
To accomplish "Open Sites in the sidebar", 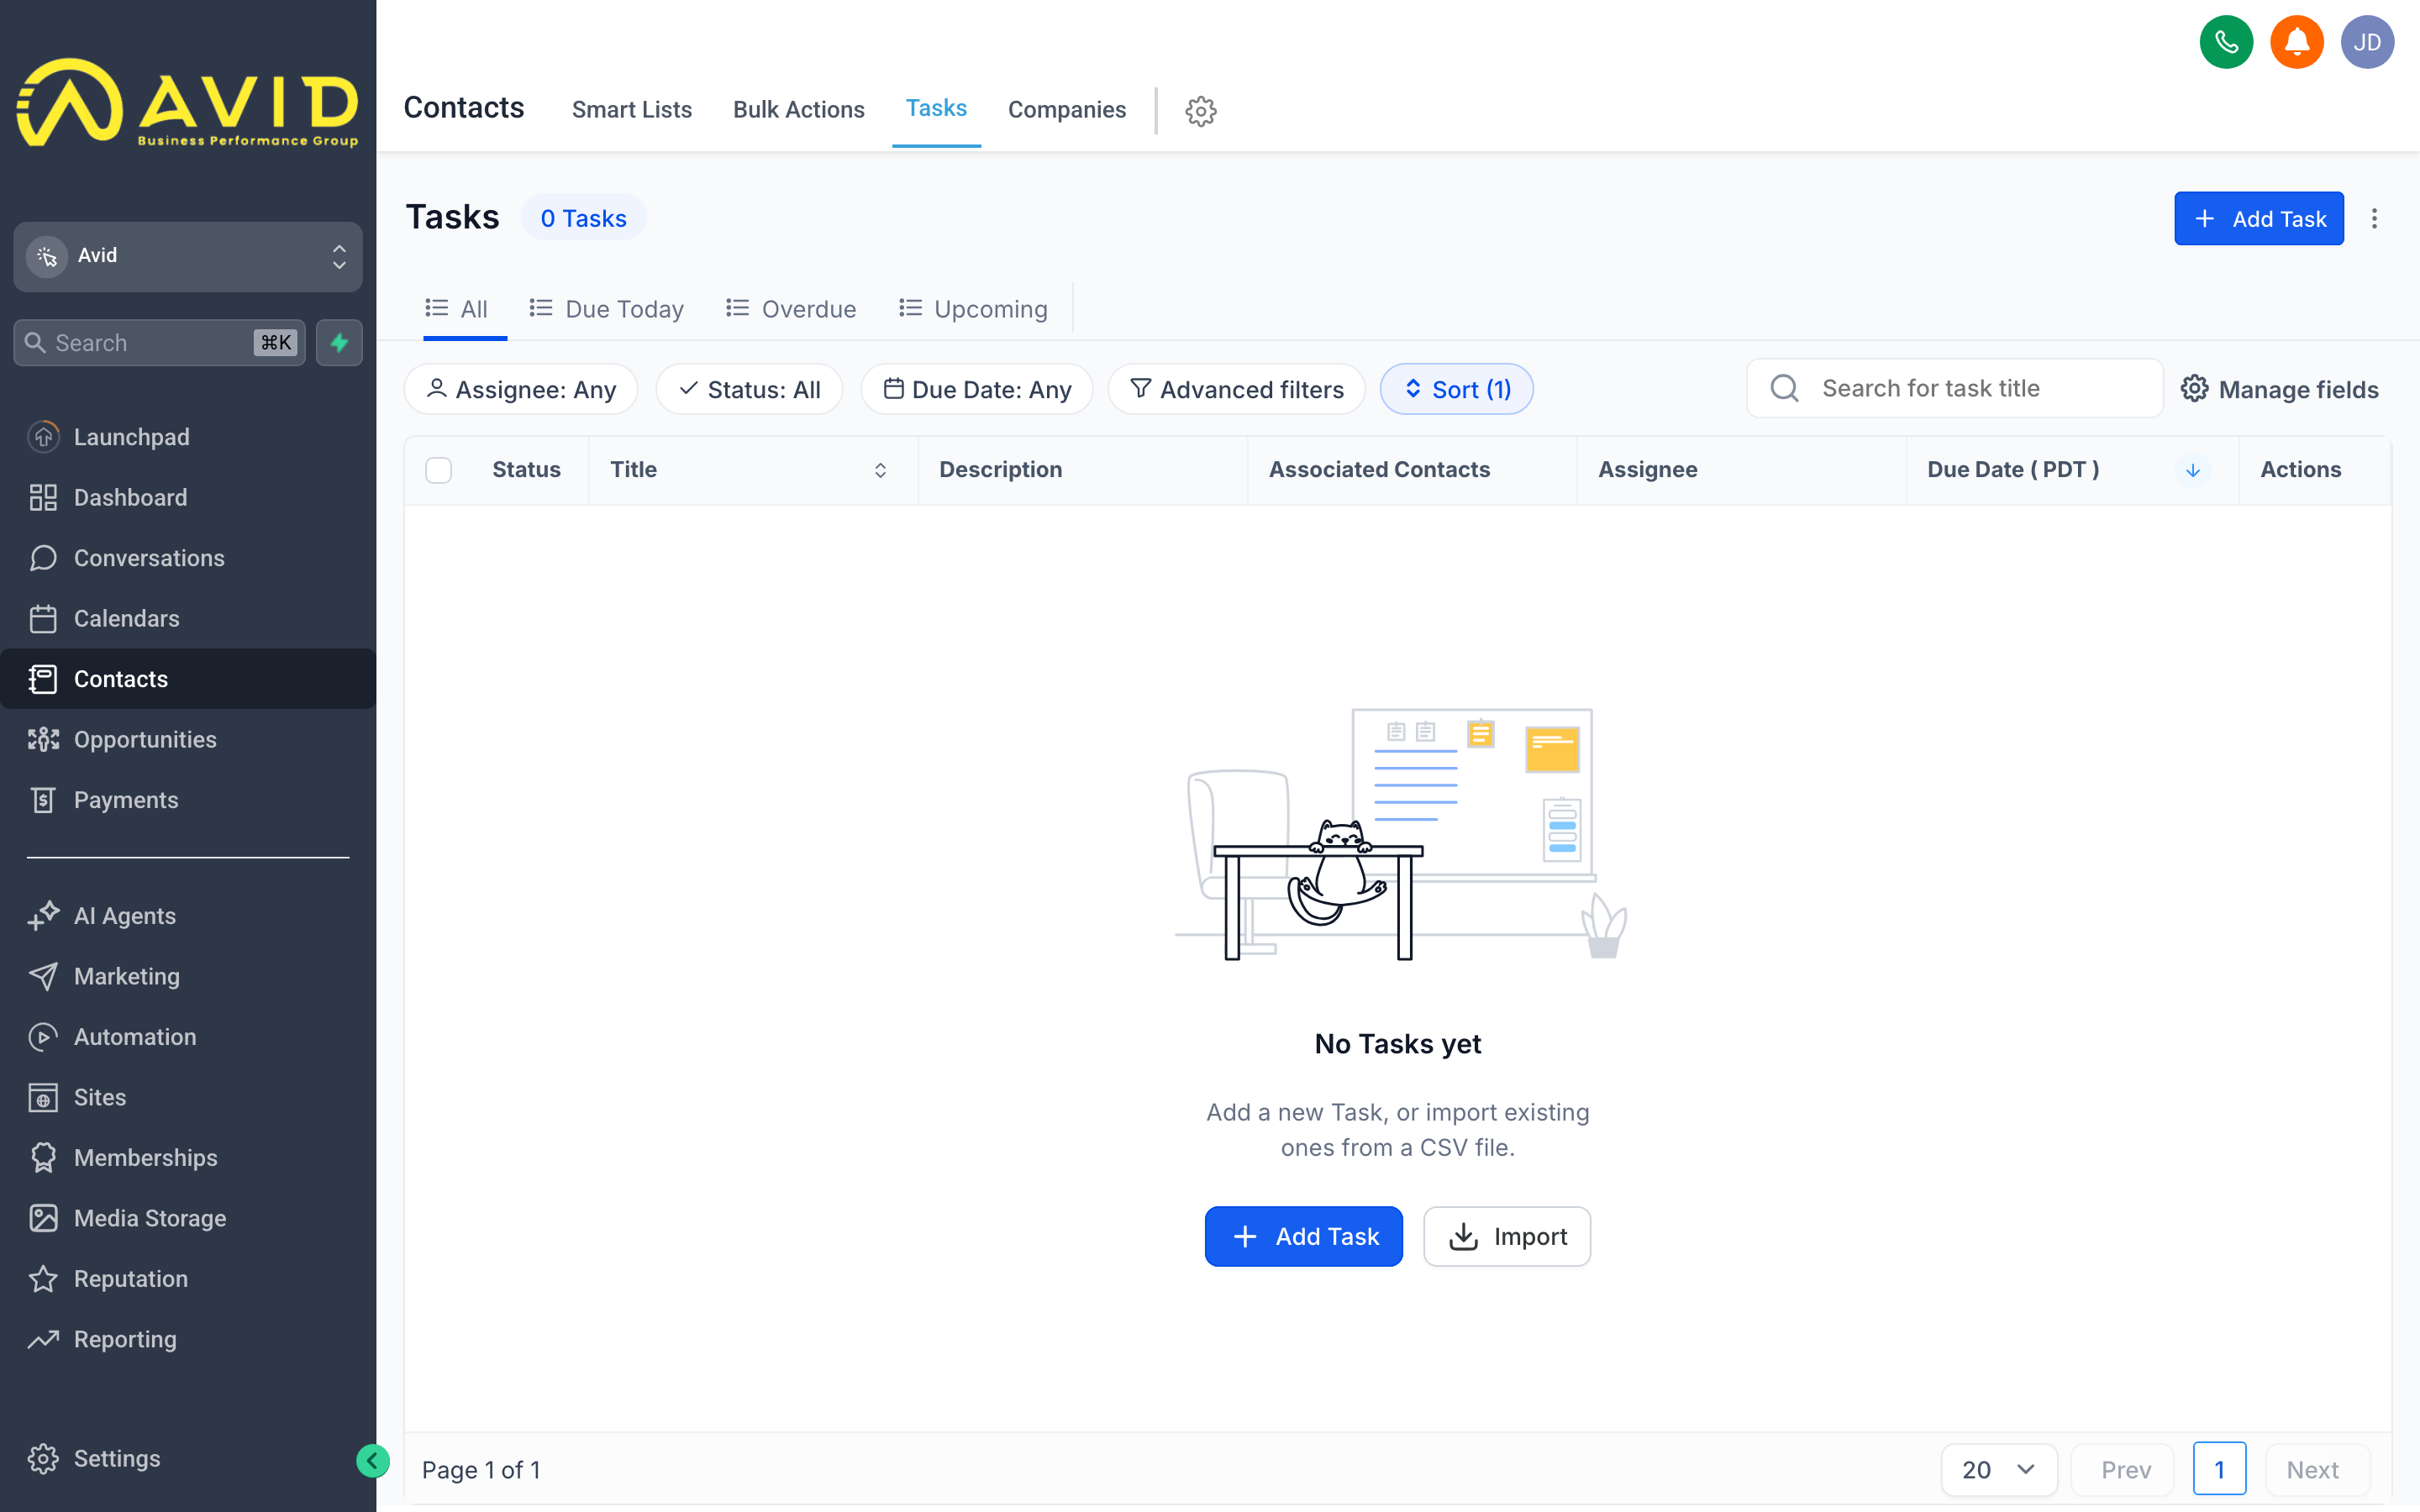I will (x=188, y=1097).
